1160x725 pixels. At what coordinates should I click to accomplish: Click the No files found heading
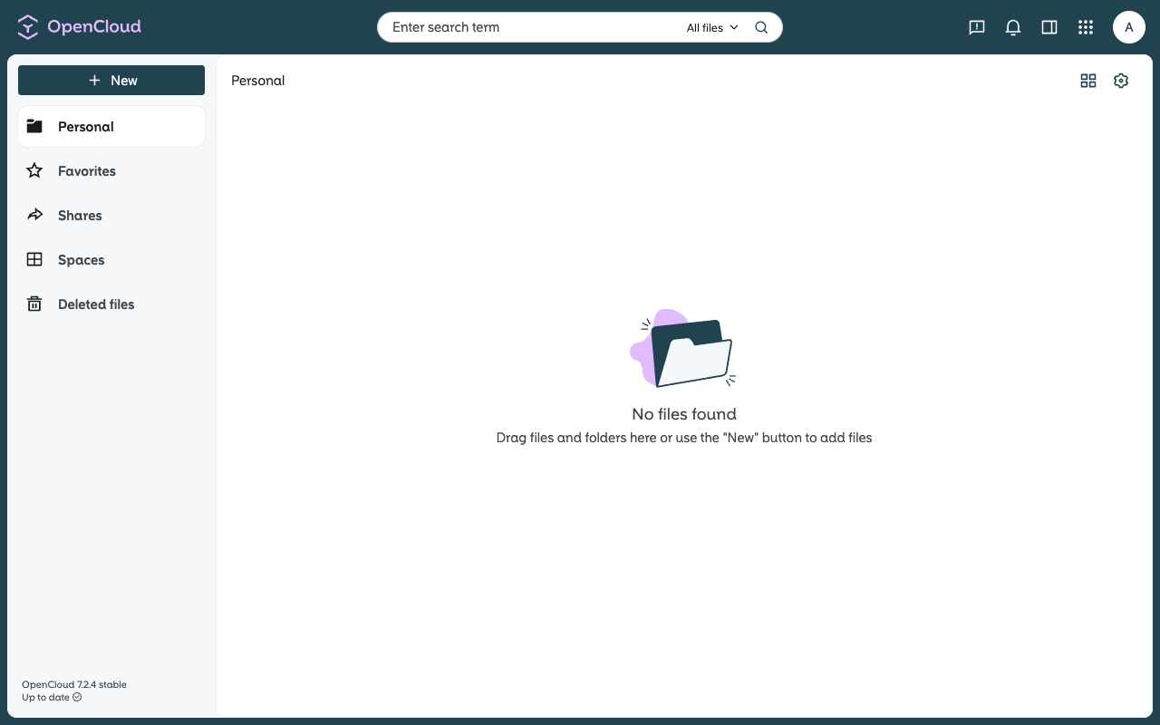684,414
